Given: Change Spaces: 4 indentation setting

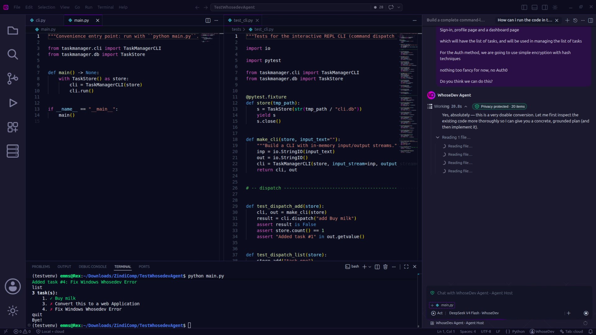Looking at the screenshot, I should click(x=468, y=332).
